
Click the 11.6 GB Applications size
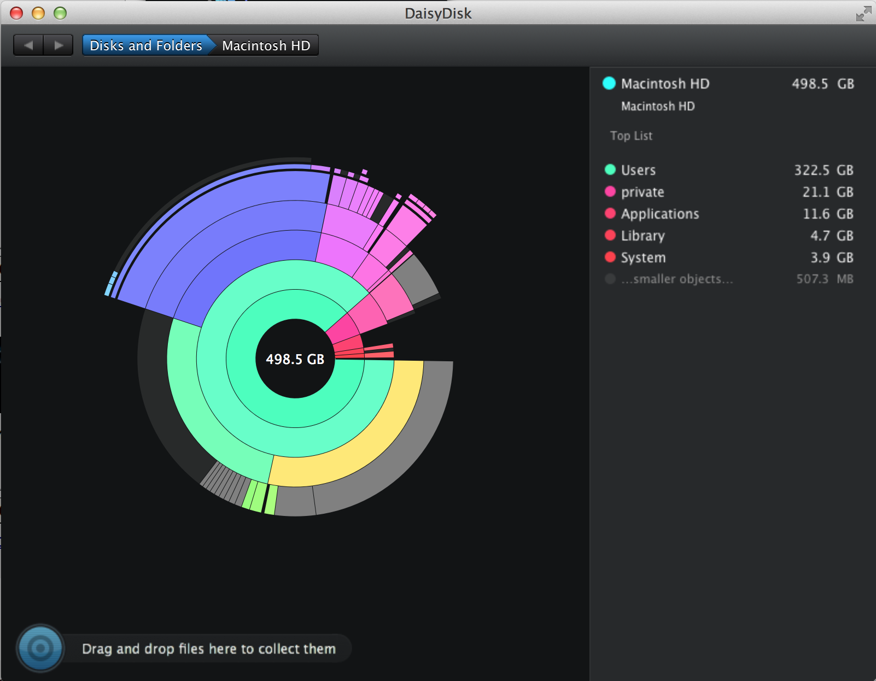[828, 214]
